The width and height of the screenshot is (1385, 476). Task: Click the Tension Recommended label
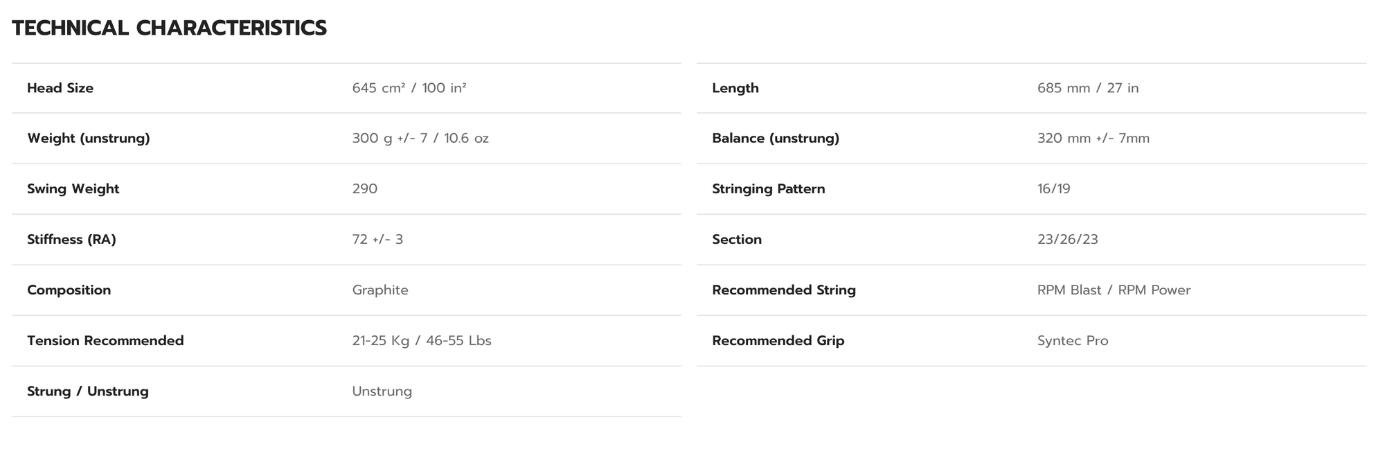point(105,340)
